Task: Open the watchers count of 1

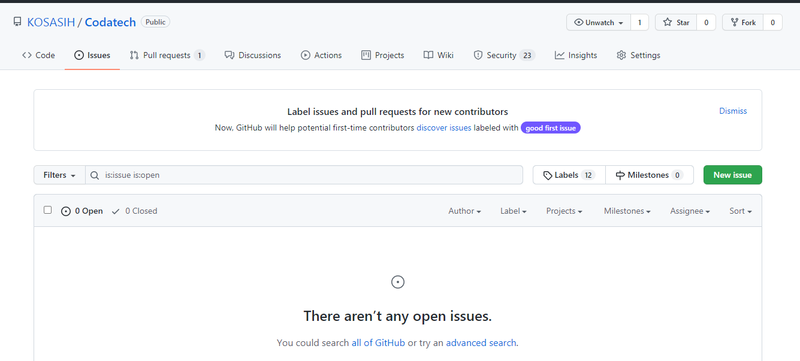Action: pos(639,23)
